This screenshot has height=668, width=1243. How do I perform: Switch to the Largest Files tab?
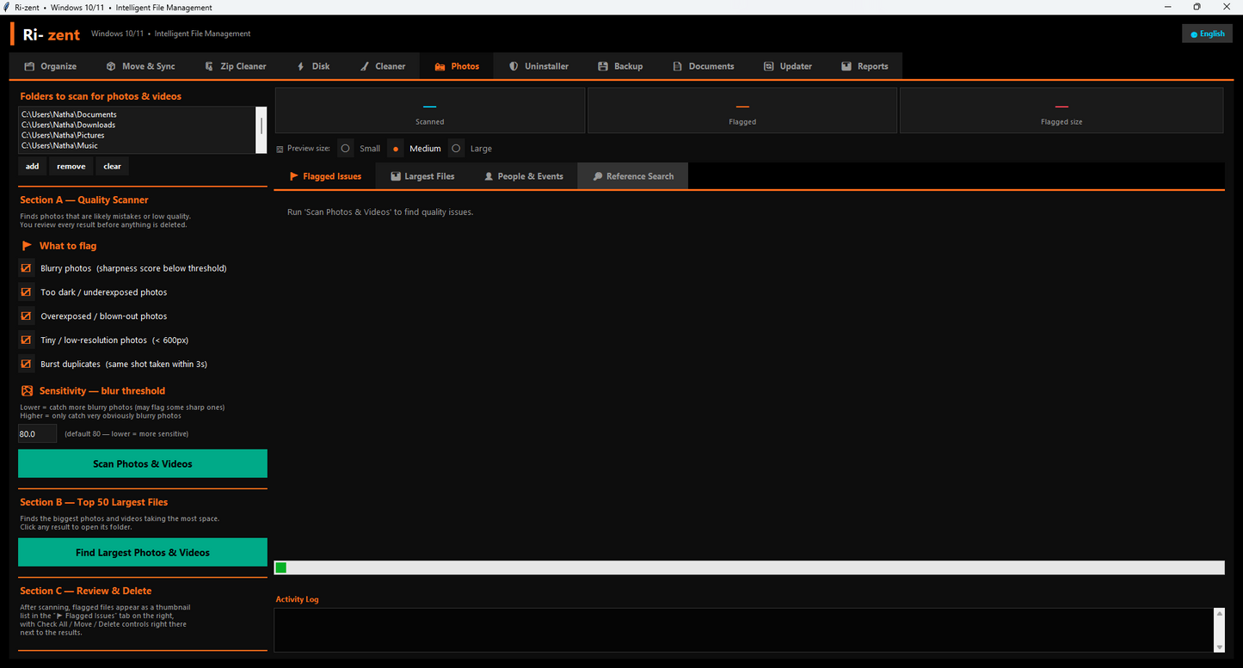(422, 176)
